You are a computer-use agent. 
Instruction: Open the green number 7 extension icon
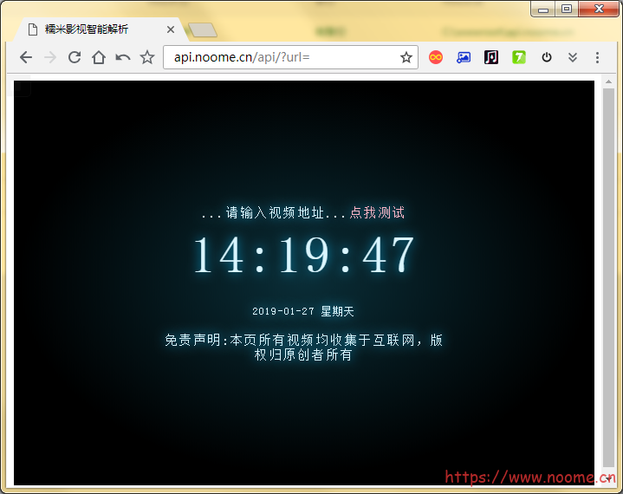point(518,57)
